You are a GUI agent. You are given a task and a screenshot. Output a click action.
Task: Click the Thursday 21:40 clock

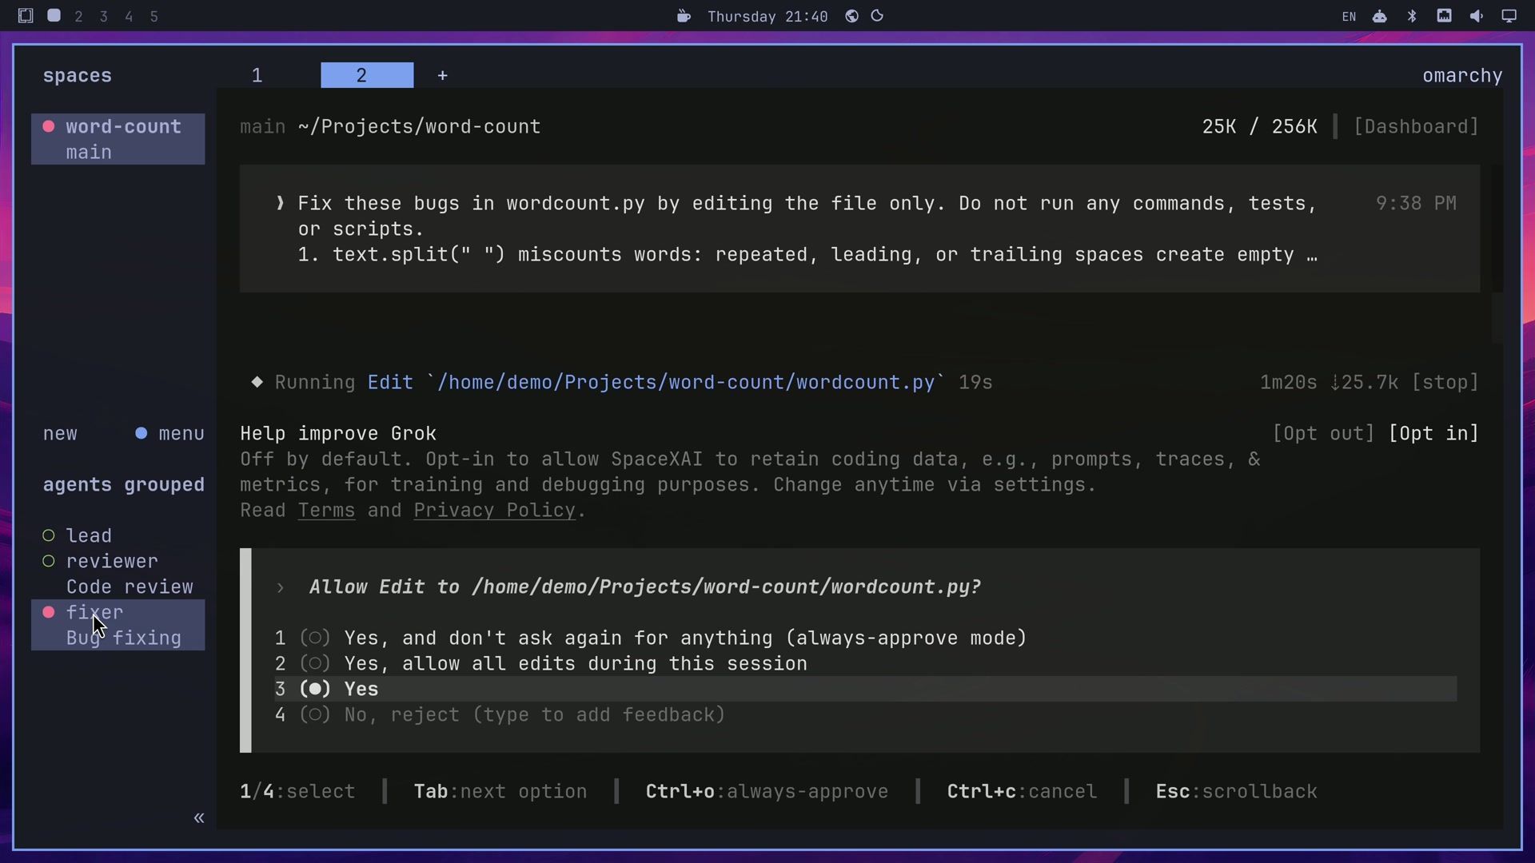click(x=767, y=16)
